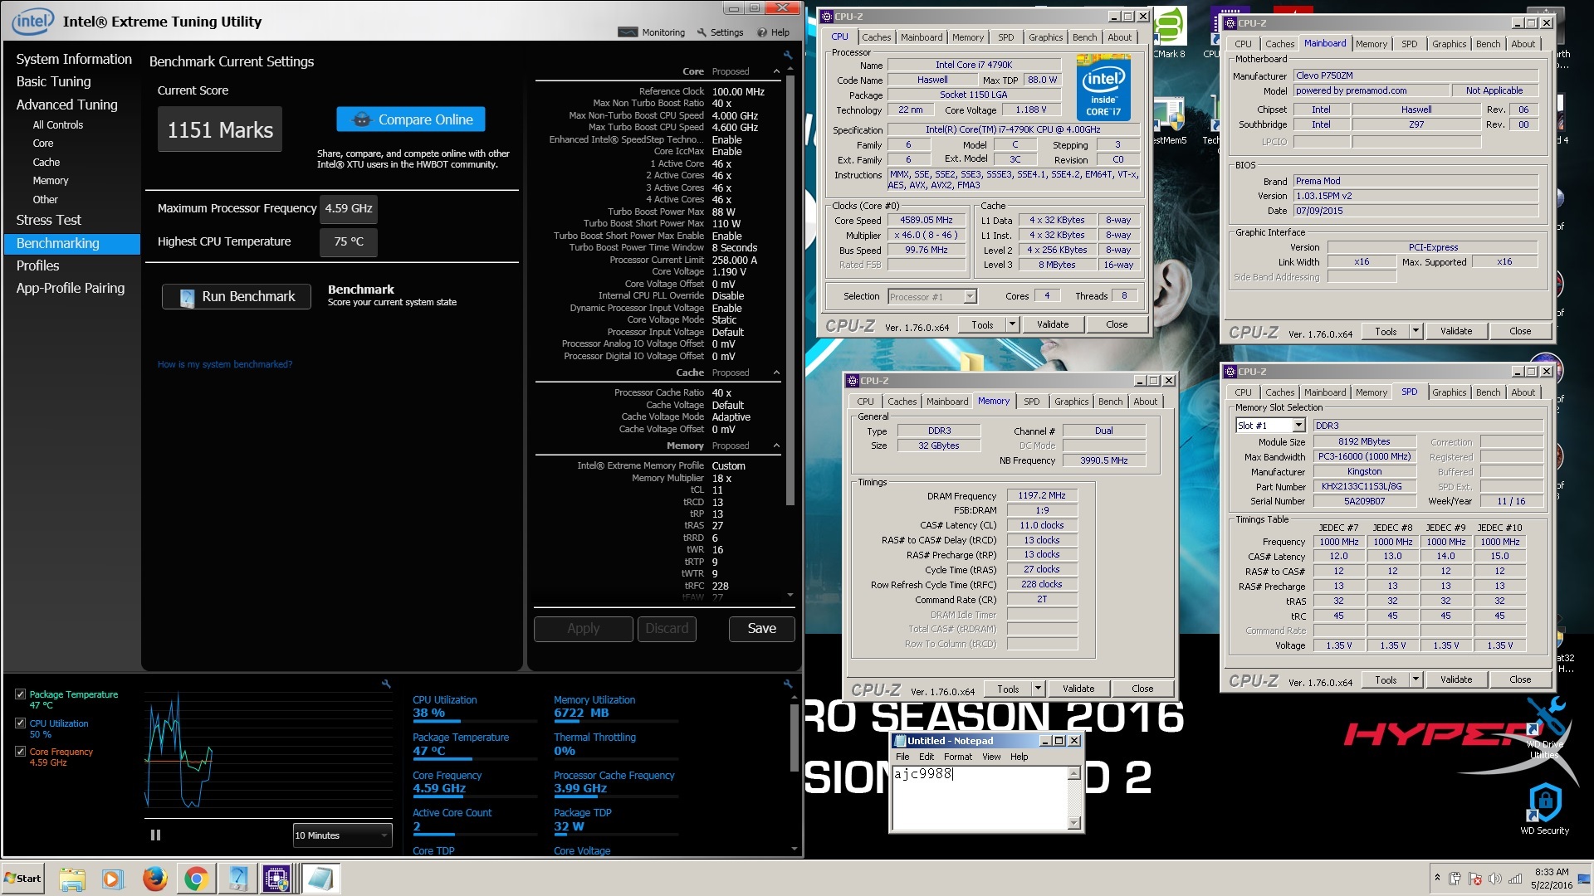Viewport: 1594px width, 896px height.
Task: Uncheck Core Frequency graph checkbox
Action: pyautogui.click(x=21, y=752)
